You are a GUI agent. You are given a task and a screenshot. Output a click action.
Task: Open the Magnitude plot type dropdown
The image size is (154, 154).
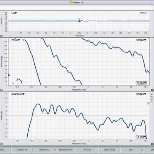pos(18,94)
